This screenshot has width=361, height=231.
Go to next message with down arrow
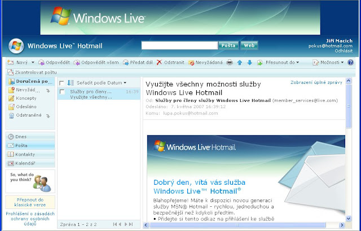click(x=249, y=63)
